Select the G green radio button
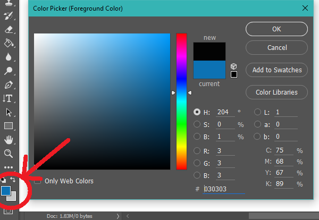The width and height of the screenshot is (319, 220). 197,163
